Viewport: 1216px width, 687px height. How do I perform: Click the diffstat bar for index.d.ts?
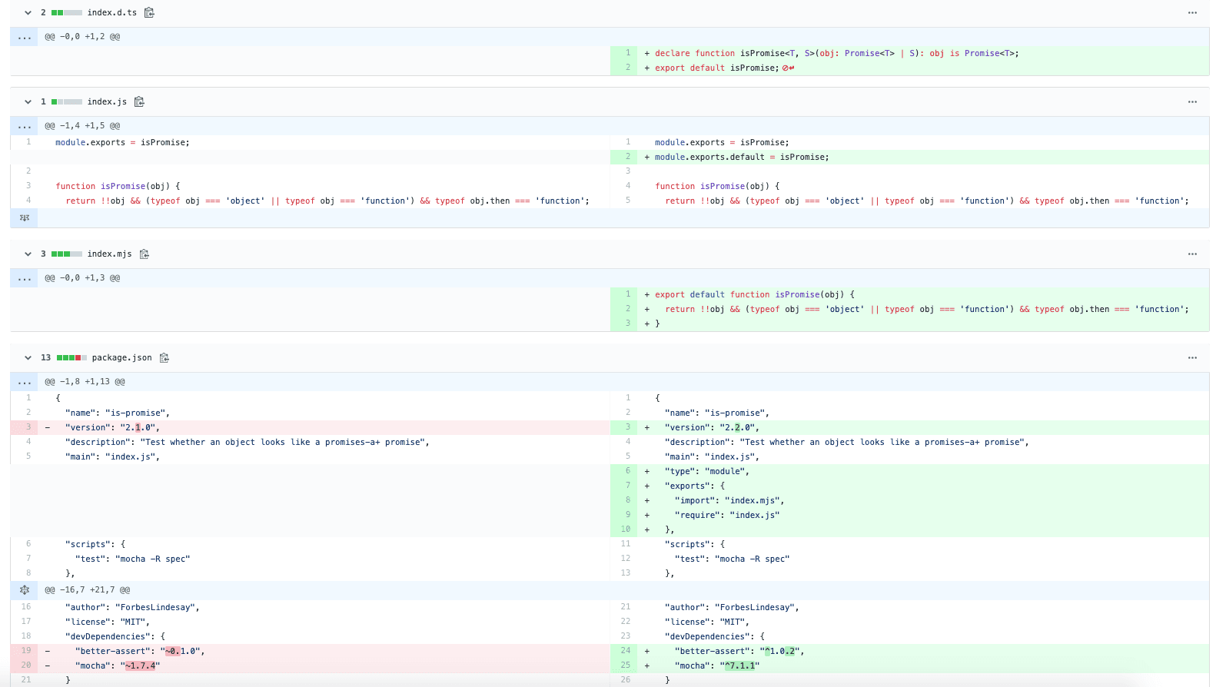[x=67, y=13]
